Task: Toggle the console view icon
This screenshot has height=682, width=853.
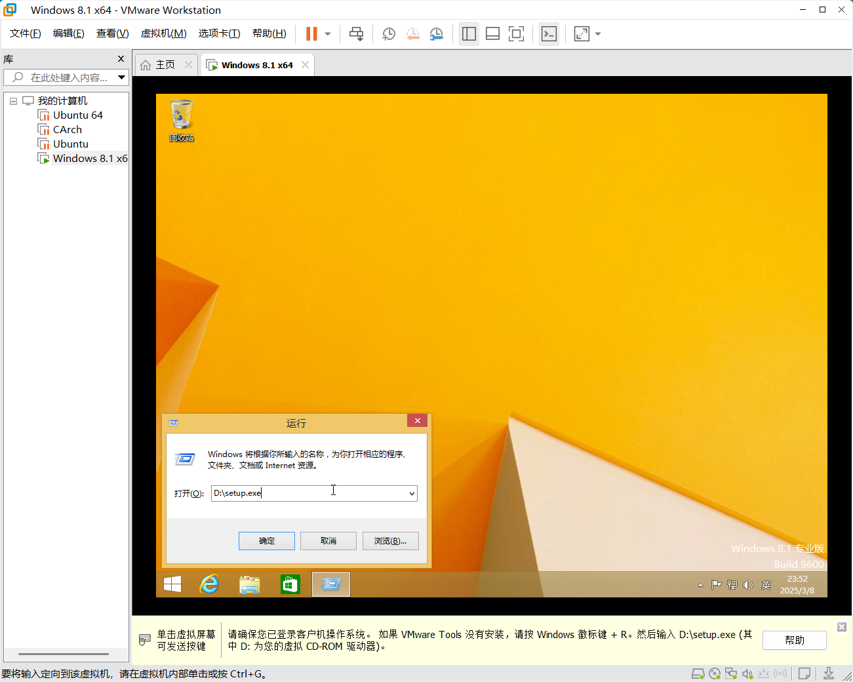Action: (x=549, y=33)
